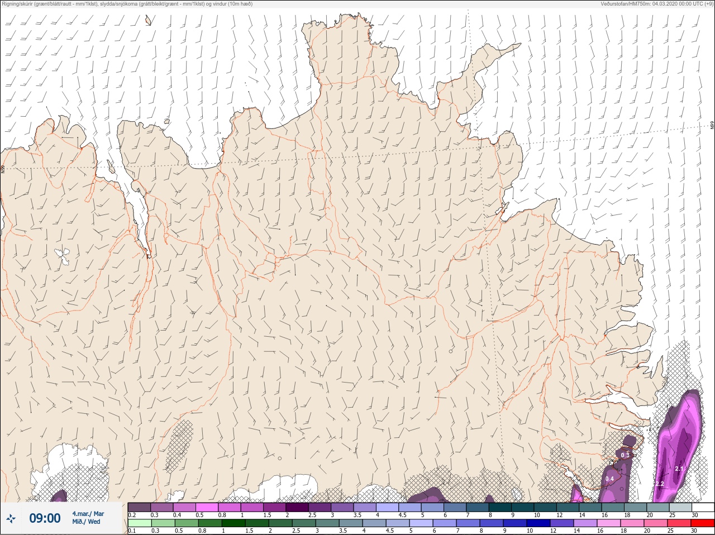The width and height of the screenshot is (715, 535).
Task: Pick the lower legend swatch labeled 14
Action: click(x=585, y=523)
